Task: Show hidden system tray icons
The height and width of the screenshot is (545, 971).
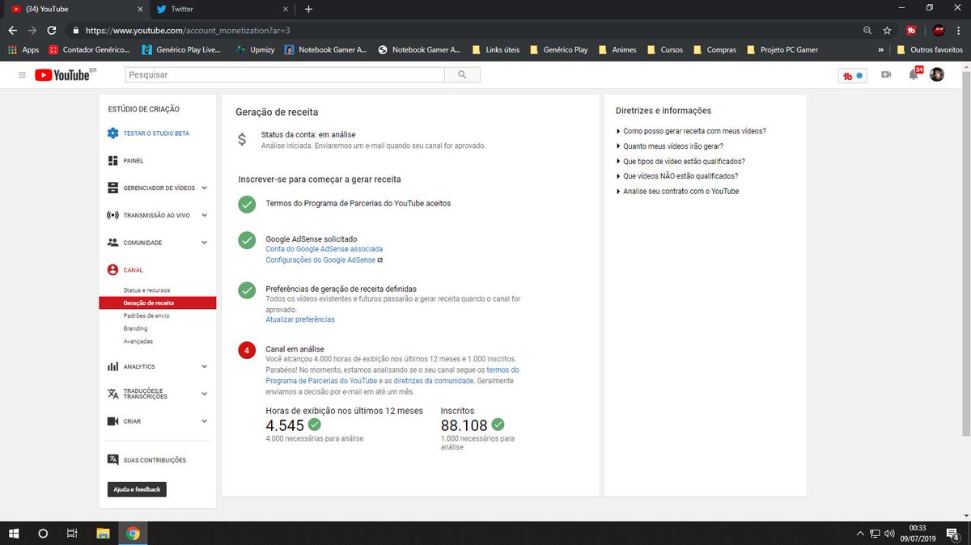Action: [x=860, y=534]
